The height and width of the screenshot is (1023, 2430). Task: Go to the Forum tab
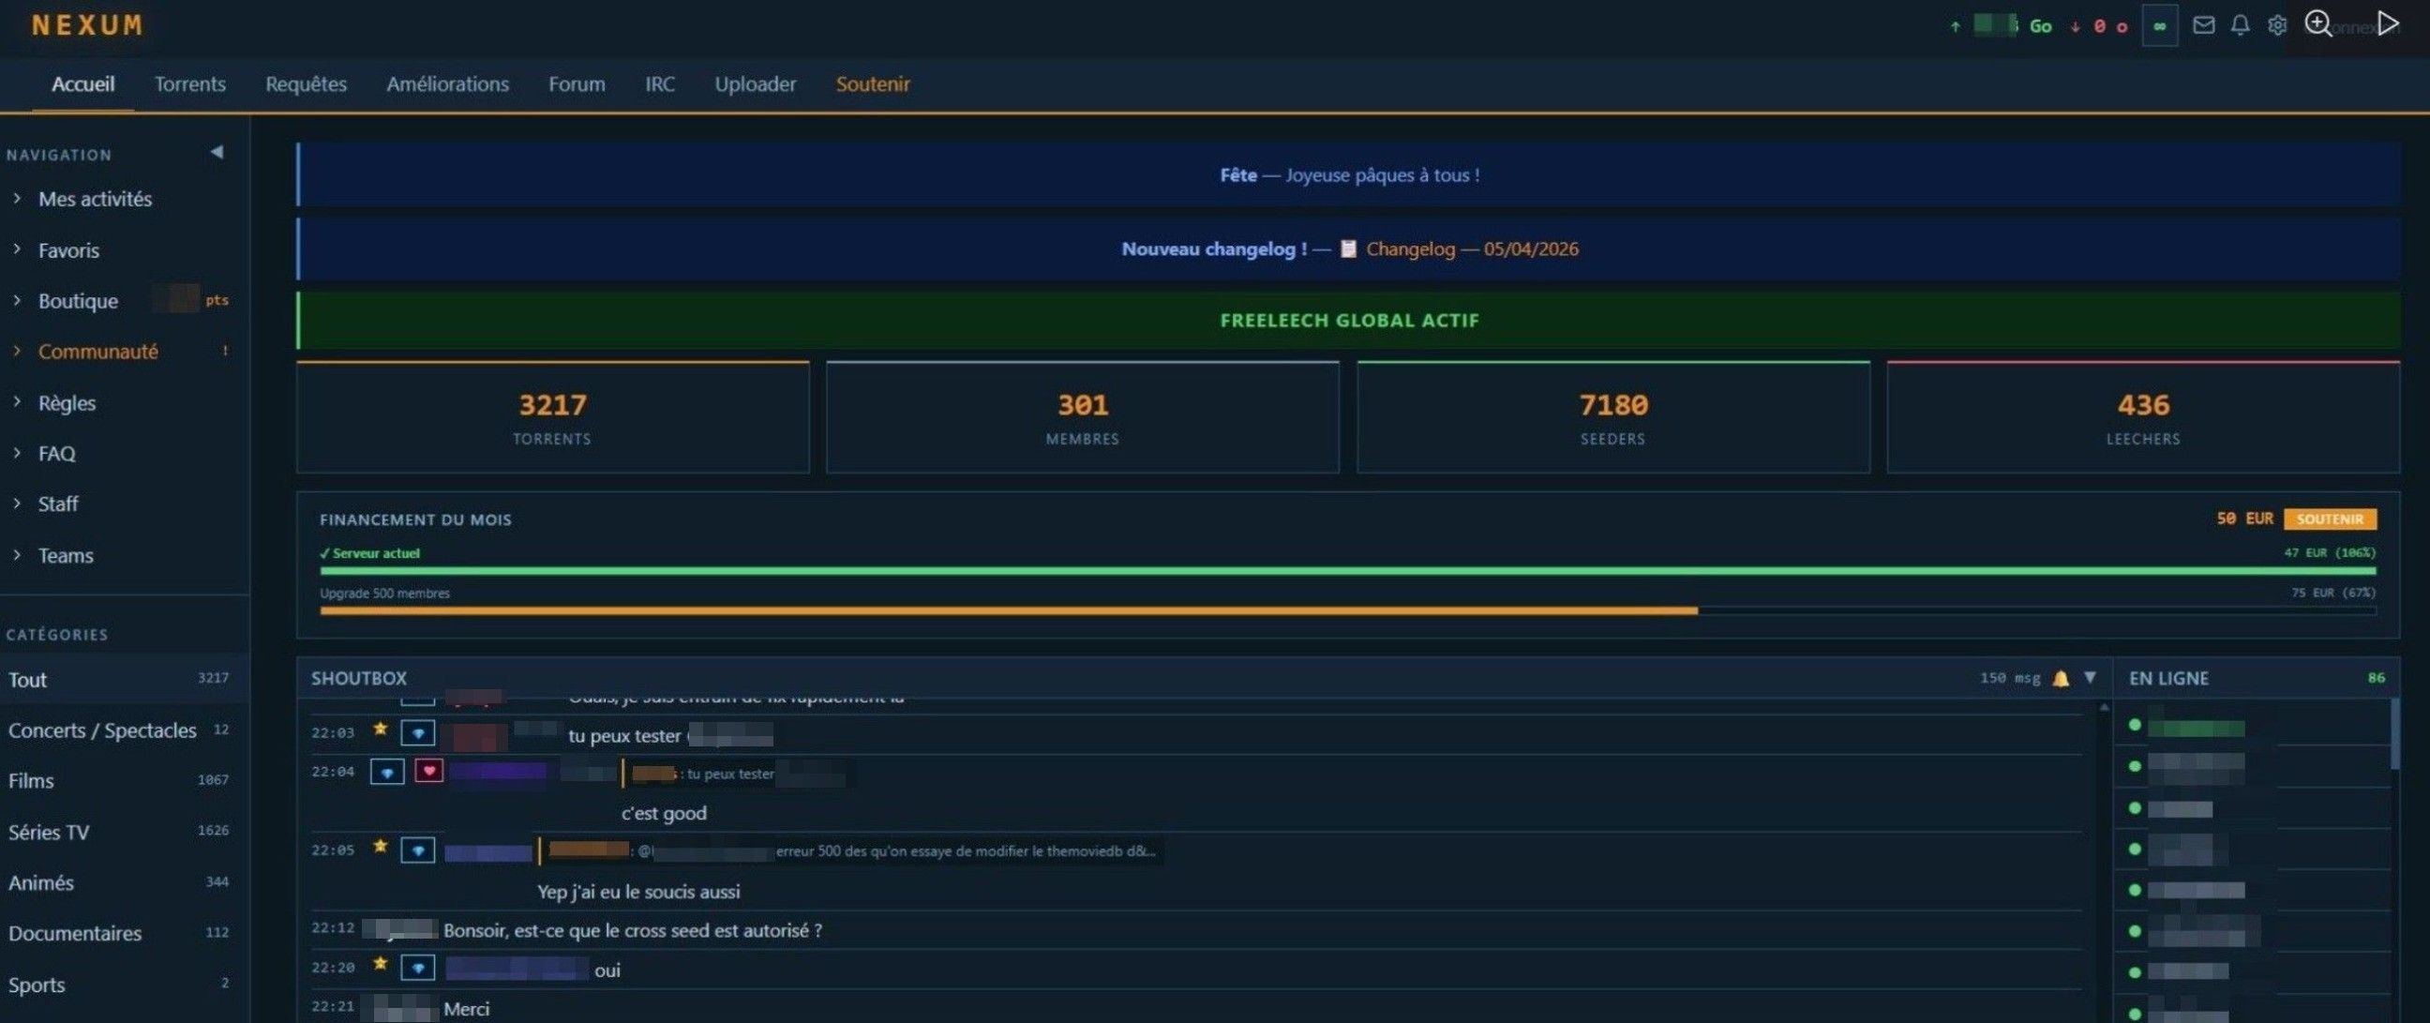577,84
